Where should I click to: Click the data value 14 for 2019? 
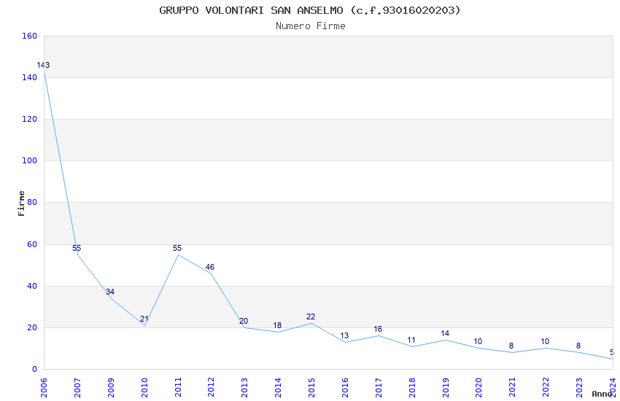coord(445,333)
